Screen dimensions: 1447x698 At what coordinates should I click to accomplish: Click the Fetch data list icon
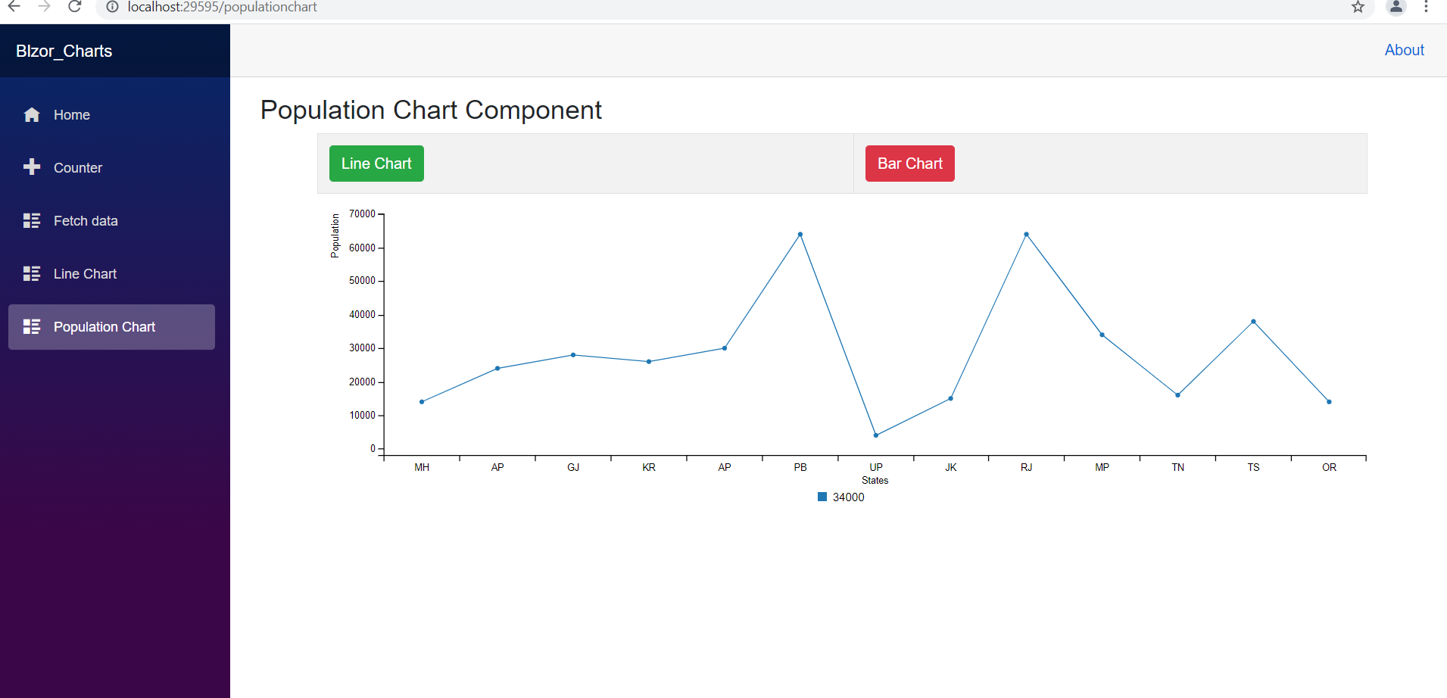(x=31, y=220)
